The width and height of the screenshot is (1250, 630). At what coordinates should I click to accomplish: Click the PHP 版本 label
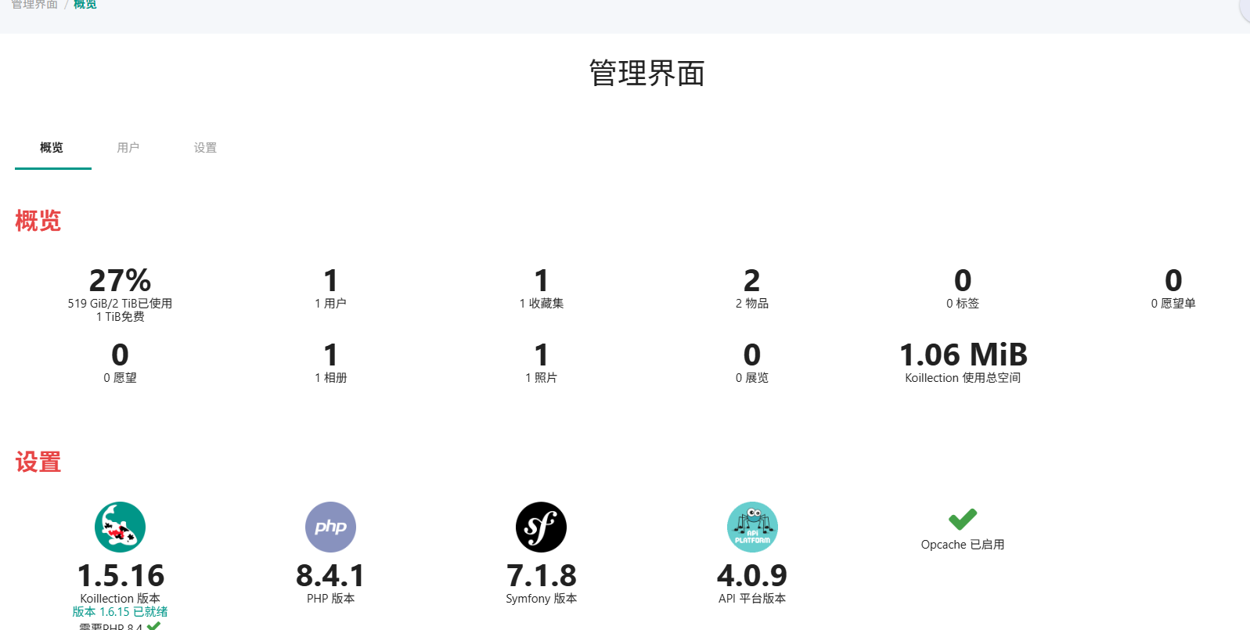330,599
